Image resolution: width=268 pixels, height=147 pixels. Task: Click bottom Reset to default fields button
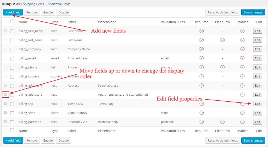(x=223, y=140)
